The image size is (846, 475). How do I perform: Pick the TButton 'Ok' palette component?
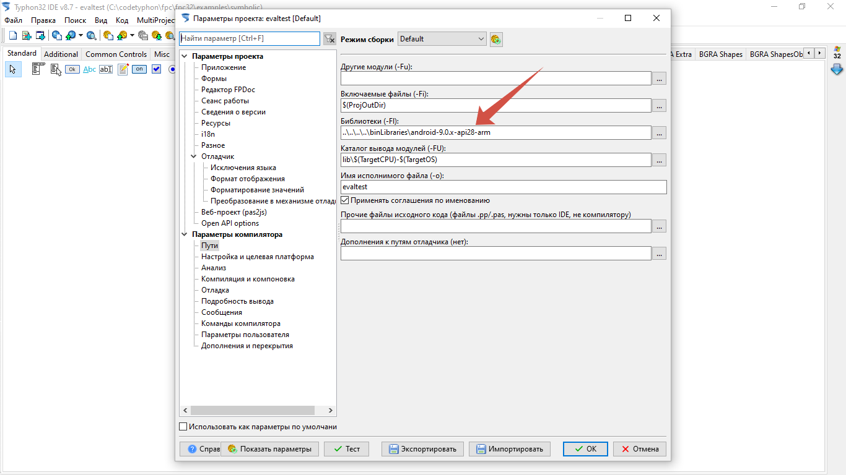click(72, 69)
